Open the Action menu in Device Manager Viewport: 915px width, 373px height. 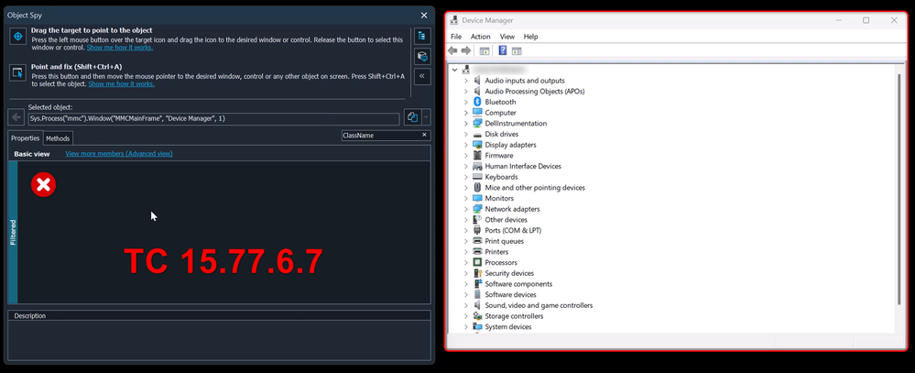coord(480,37)
